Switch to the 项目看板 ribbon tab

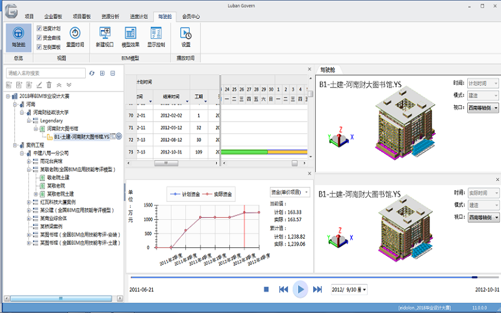pos(81,16)
